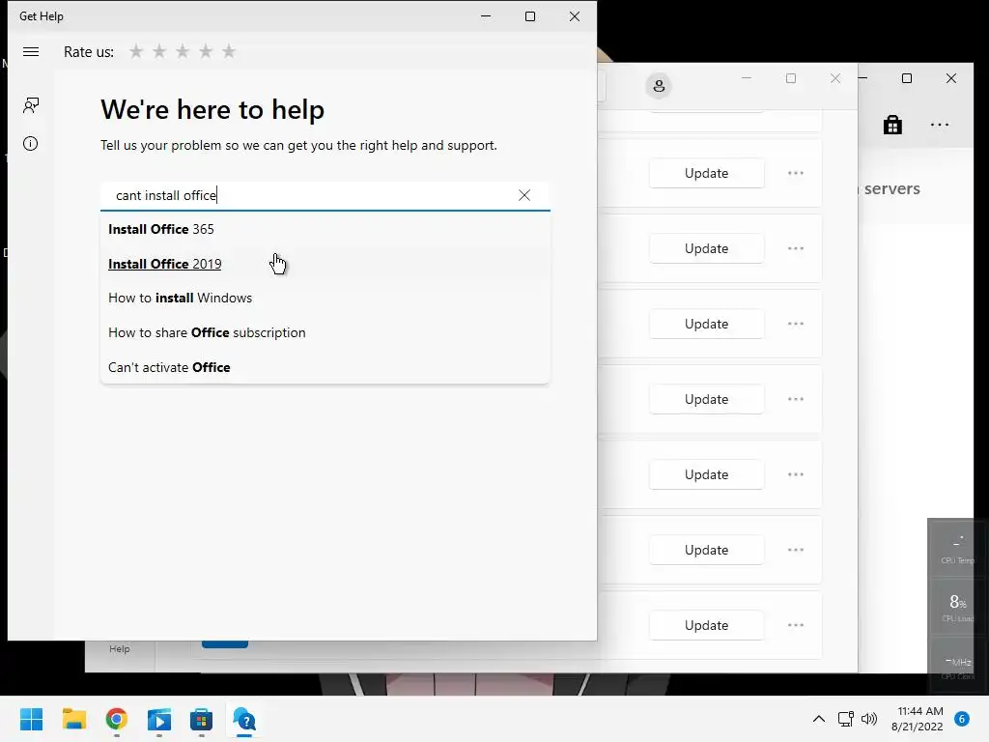The height and width of the screenshot is (742, 989).
Task: Rate Get Help two stars
Action: click(159, 52)
